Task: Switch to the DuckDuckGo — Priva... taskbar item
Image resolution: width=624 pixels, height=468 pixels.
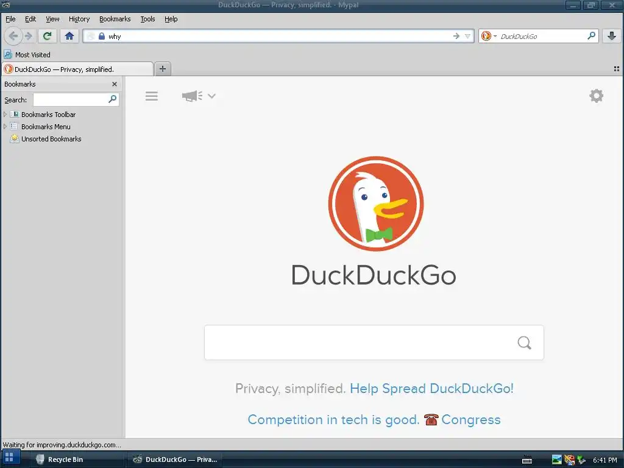Action: pyautogui.click(x=175, y=459)
